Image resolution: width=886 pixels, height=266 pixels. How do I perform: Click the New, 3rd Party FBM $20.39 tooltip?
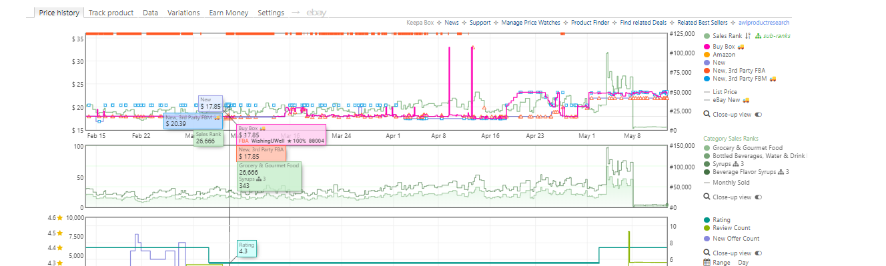(193, 121)
